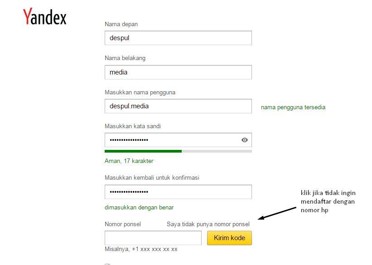Tick the checkbox at the bottom of the form
The image size is (372, 265).
click(x=107, y=263)
